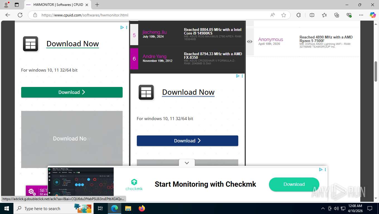Open jiacheng_liu's ranking profile
Screen dimensions: 379x214
154,32
